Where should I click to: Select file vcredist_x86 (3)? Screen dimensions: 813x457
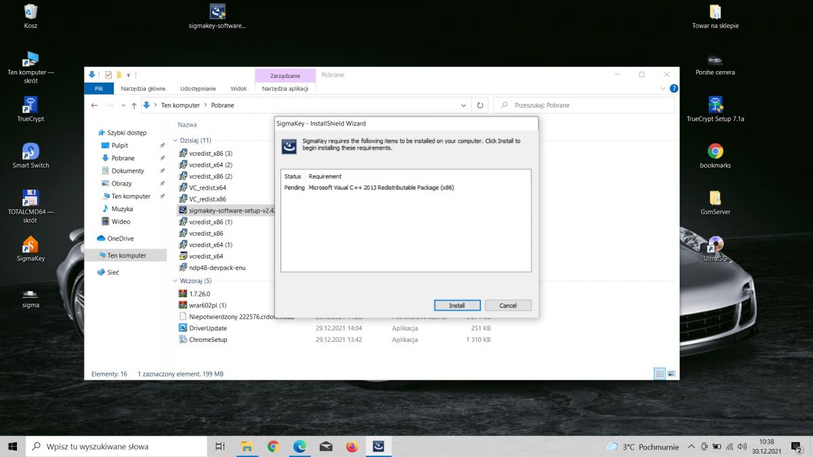211,153
